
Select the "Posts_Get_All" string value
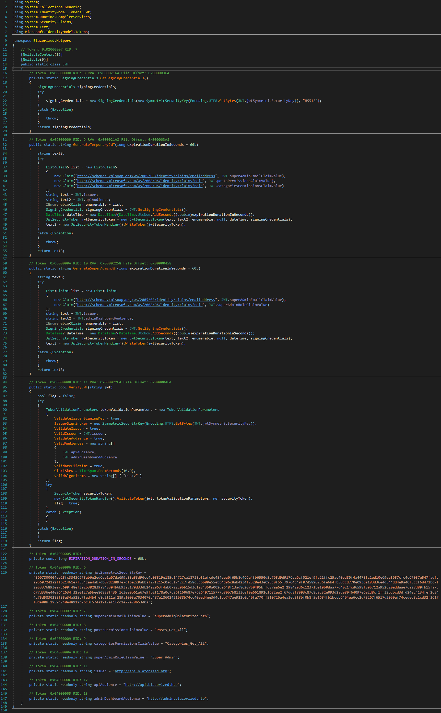coord(170,630)
